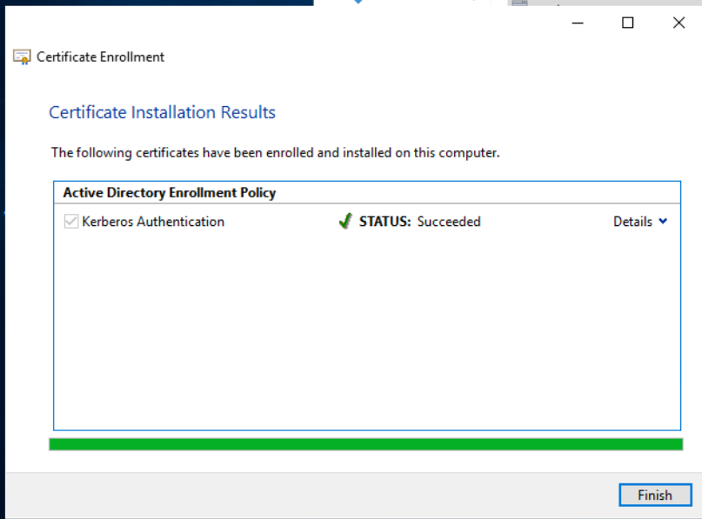Click the gray footer bar left of Finish
Screen dimensions: 702x519
tap(304, 496)
